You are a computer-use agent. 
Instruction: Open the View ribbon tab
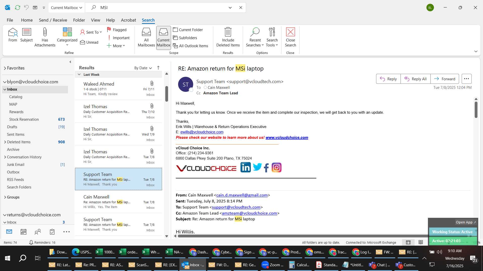pos(96,20)
